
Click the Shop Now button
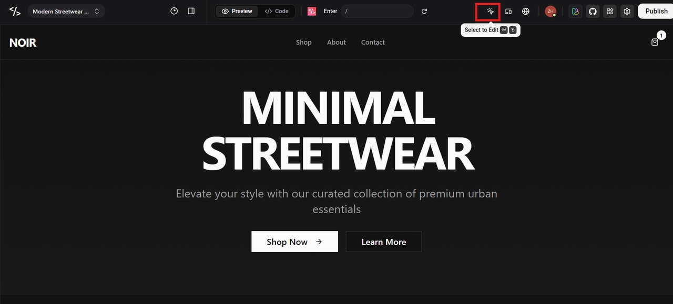(294, 242)
